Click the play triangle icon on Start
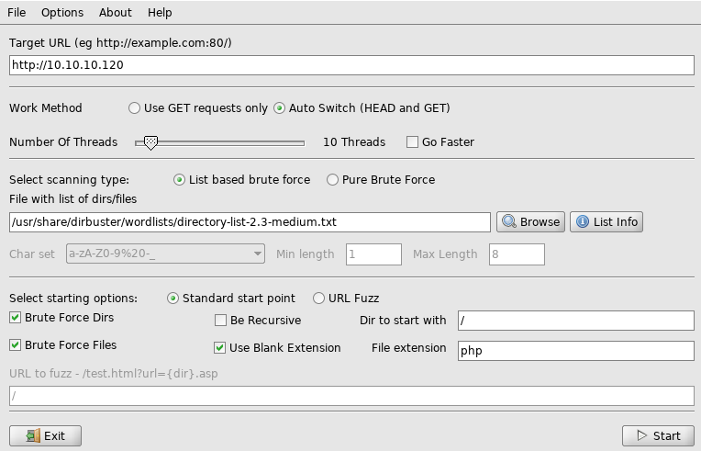 coord(642,435)
